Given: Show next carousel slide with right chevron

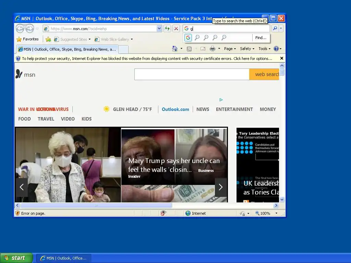Looking at the screenshot, I should pyautogui.click(x=221, y=187).
